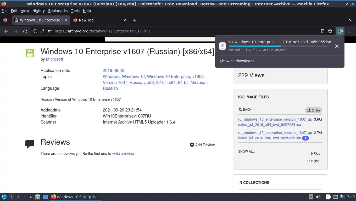
Task: Click BACK in ISO image files
Action: (245, 110)
